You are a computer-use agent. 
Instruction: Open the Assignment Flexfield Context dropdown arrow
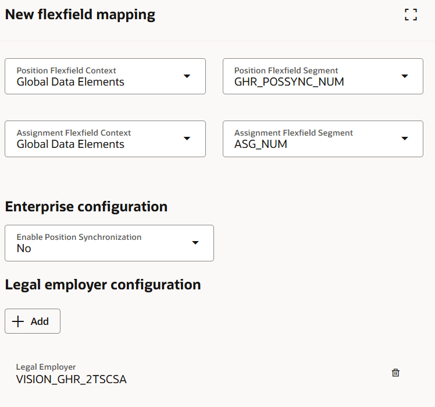[x=187, y=139]
